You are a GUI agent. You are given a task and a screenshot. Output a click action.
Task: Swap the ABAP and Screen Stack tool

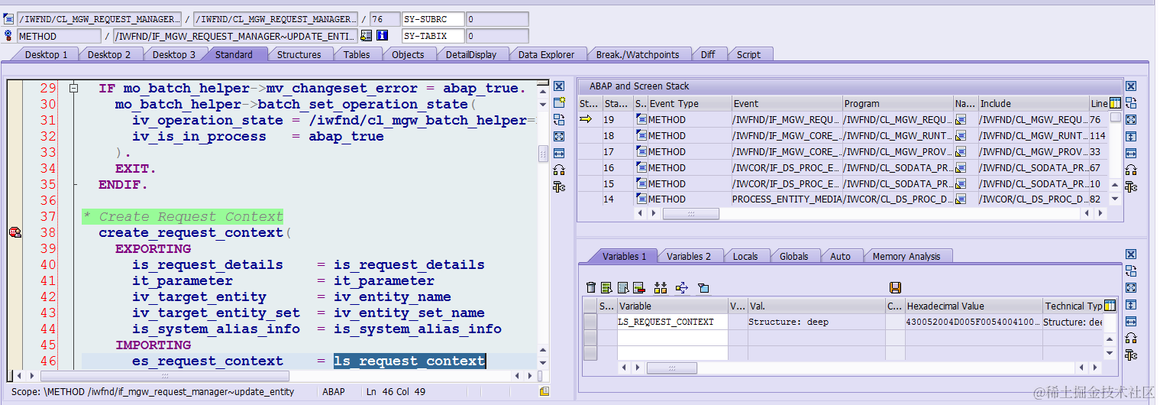click(1131, 102)
